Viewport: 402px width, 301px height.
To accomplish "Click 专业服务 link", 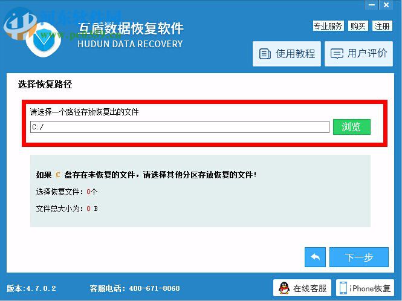I will pyautogui.click(x=328, y=26).
